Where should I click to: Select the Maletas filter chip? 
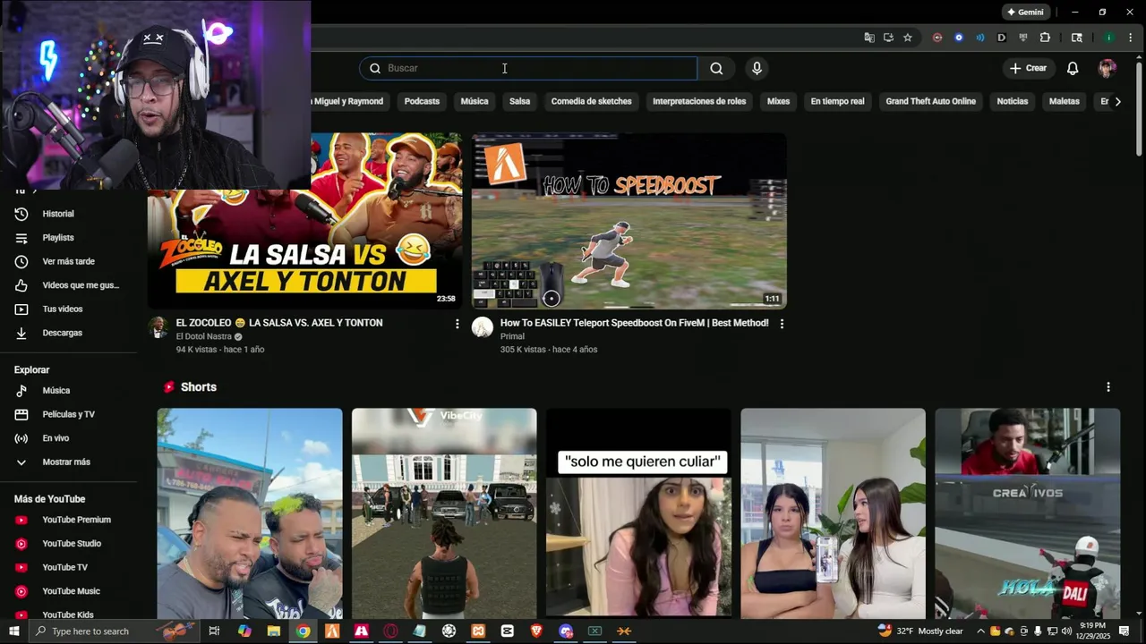[1065, 101]
